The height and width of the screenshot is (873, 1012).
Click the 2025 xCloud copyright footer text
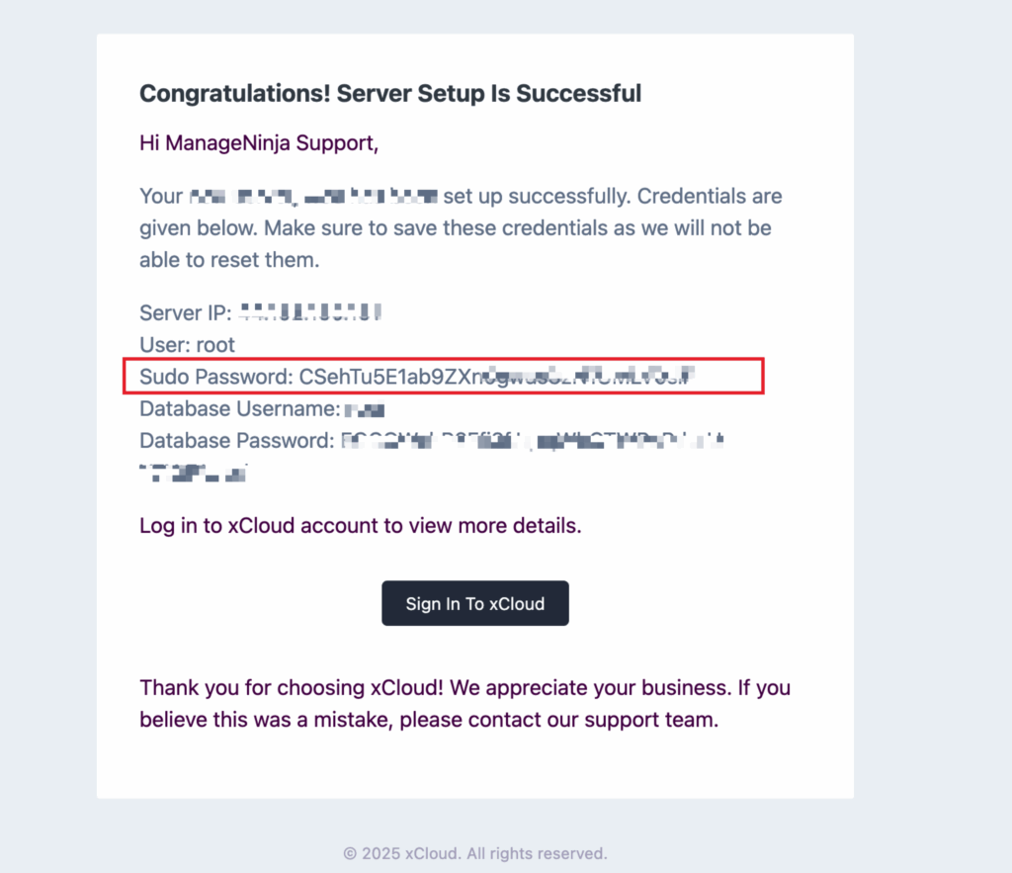(x=475, y=853)
